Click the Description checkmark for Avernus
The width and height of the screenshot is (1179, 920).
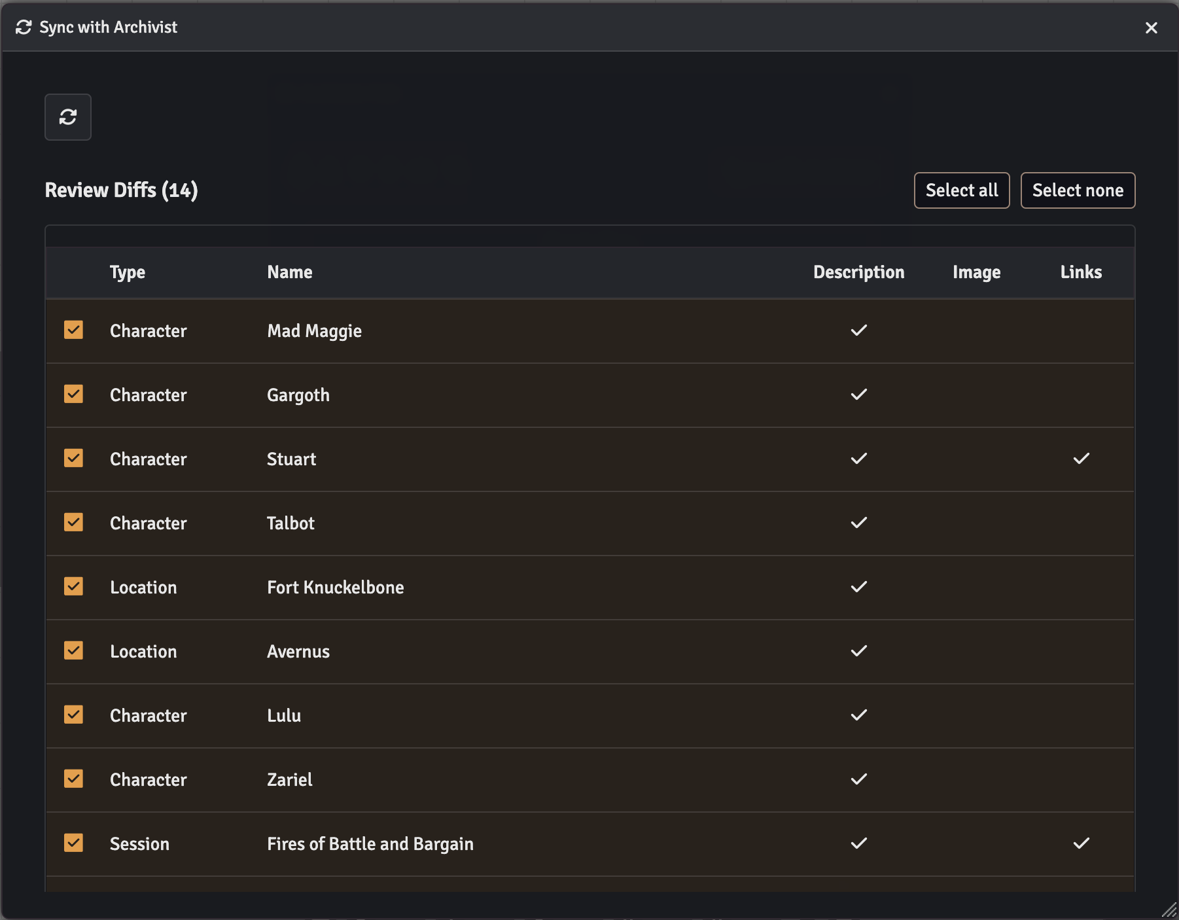pyautogui.click(x=858, y=650)
